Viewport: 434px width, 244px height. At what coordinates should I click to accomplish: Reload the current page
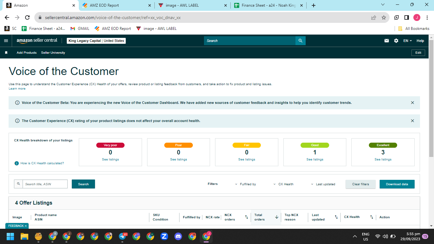tap(27, 18)
